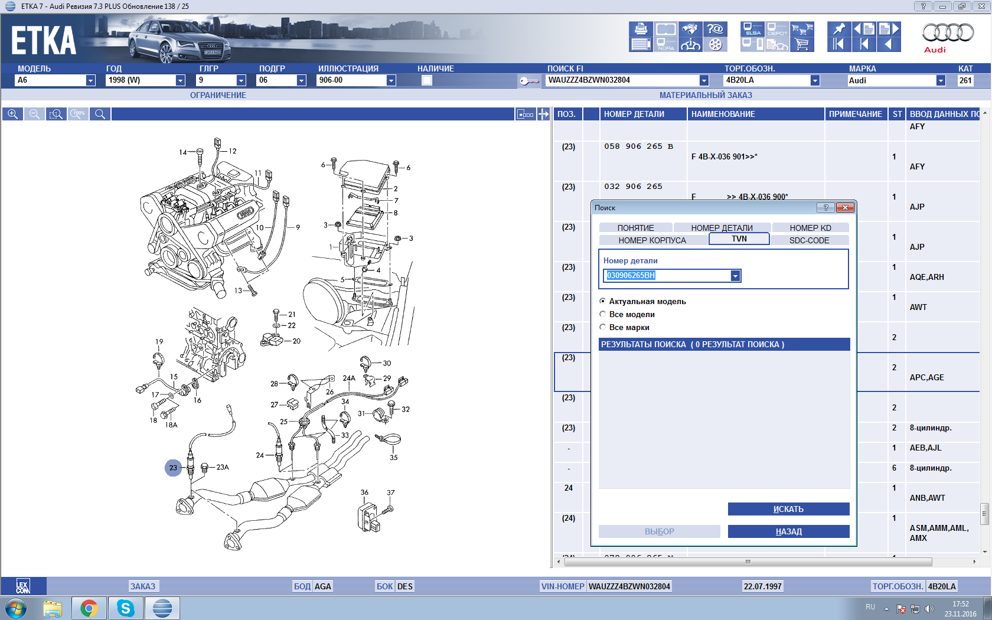The image size is (992, 620).
Task: Zoom in on the illustration
Action: [12, 114]
